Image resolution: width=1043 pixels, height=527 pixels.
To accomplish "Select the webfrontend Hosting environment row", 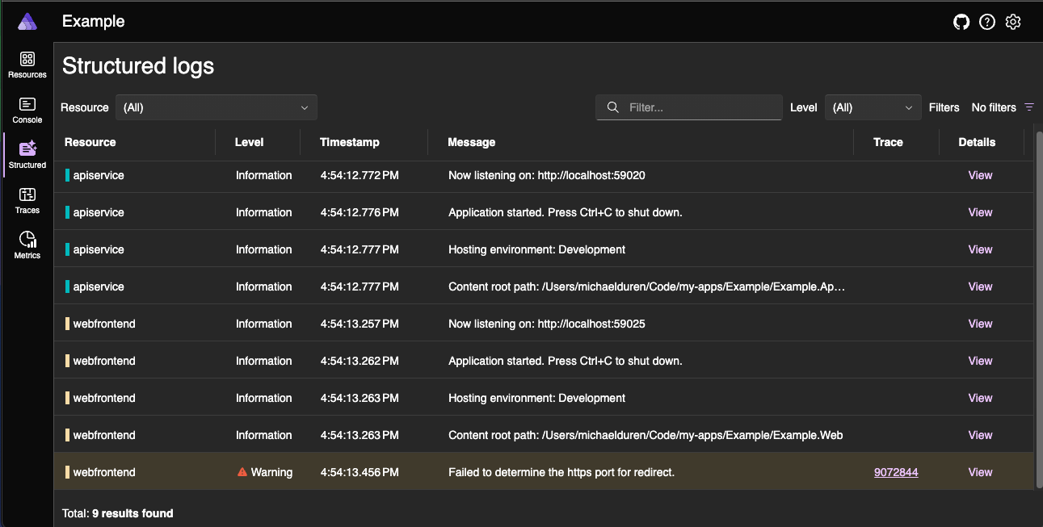I will click(536, 398).
